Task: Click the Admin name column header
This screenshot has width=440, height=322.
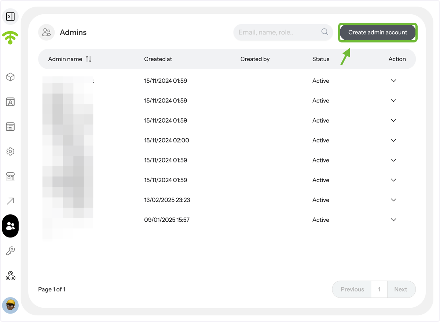Action: pos(65,59)
